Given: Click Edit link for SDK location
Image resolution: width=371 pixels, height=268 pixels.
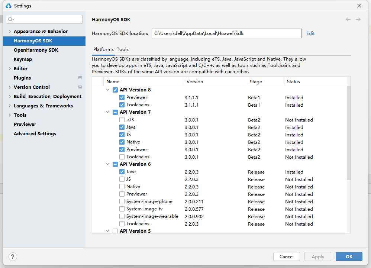Looking at the screenshot, I should click(310, 33).
